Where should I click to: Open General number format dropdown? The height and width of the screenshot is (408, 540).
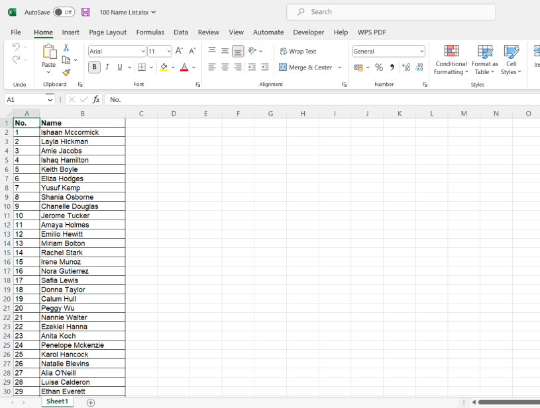coord(422,52)
